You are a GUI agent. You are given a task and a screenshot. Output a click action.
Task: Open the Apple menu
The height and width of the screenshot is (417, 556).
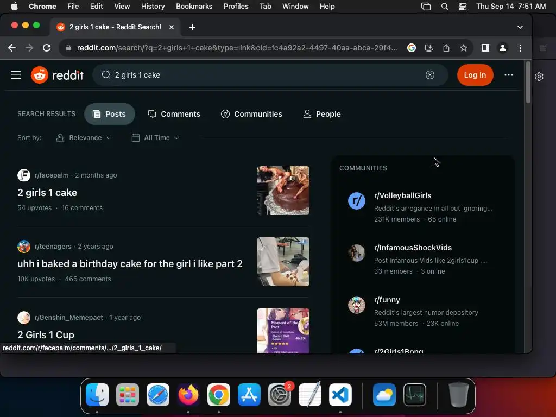14,7
